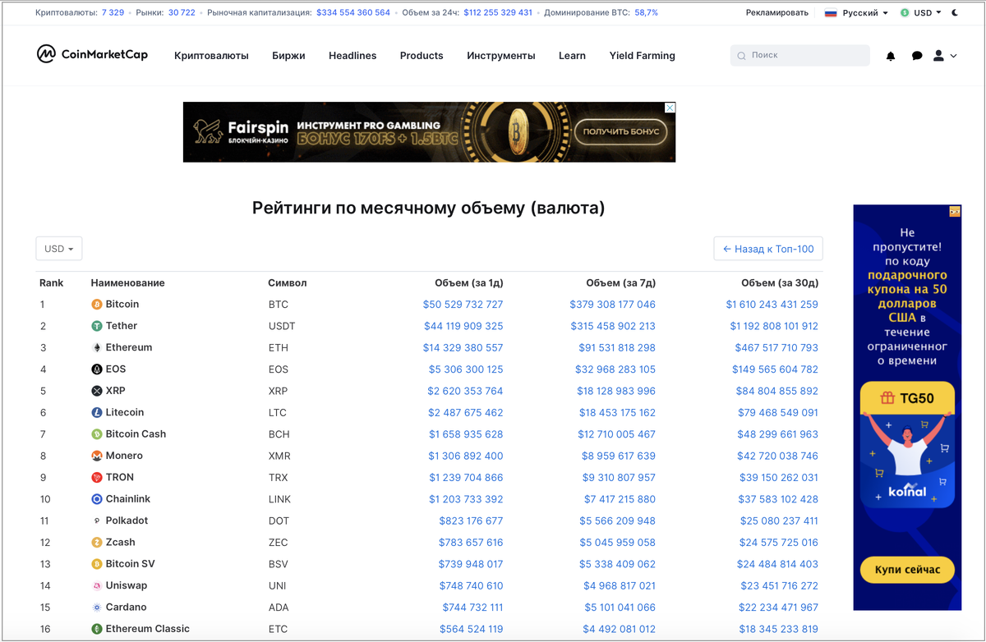986x642 pixels.
Task: Open the Chainlink name link
Action: tap(128, 499)
